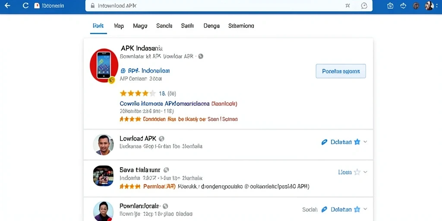Reload the page with the refresh icon
The image size is (442, 221).
pos(25,6)
